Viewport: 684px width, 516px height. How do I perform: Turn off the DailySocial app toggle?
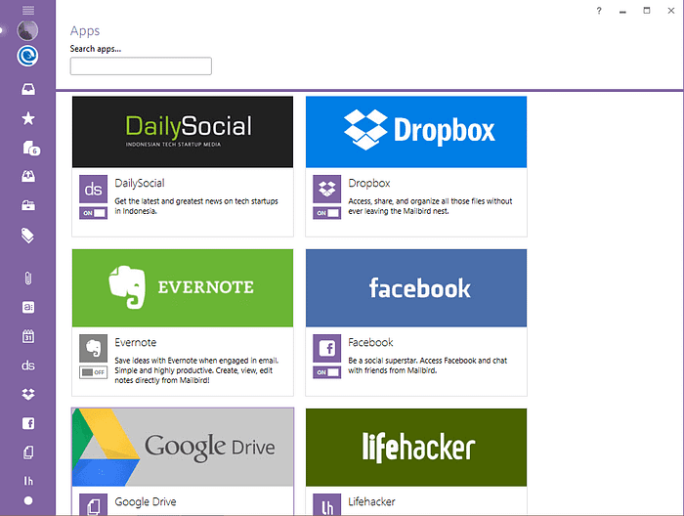(x=94, y=213)
